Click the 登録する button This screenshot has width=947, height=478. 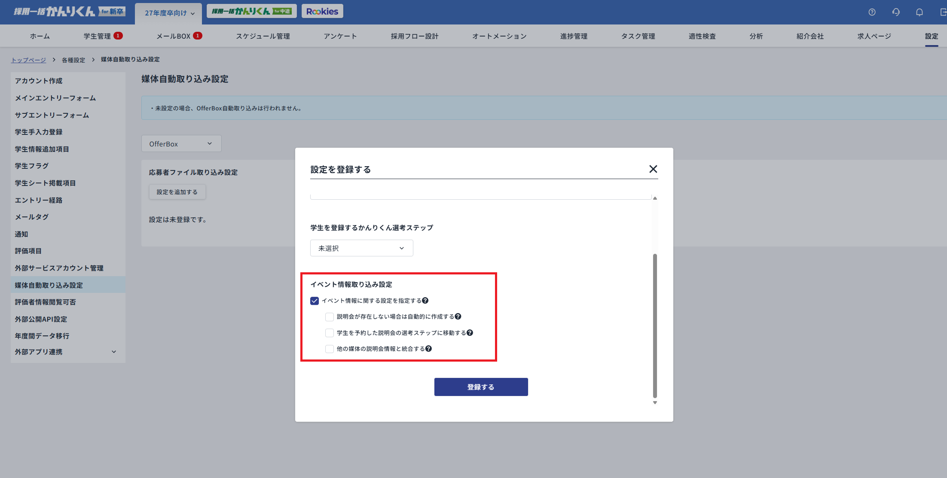481,387
